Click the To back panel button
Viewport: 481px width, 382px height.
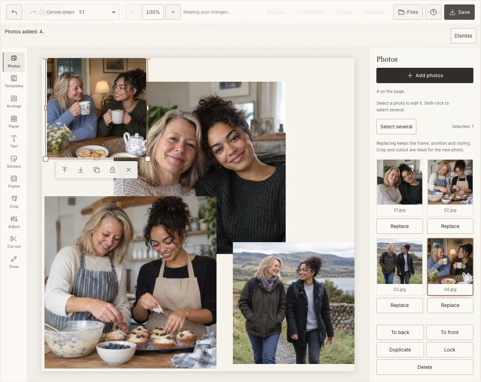pyautogui.click(x=400, y=332)
